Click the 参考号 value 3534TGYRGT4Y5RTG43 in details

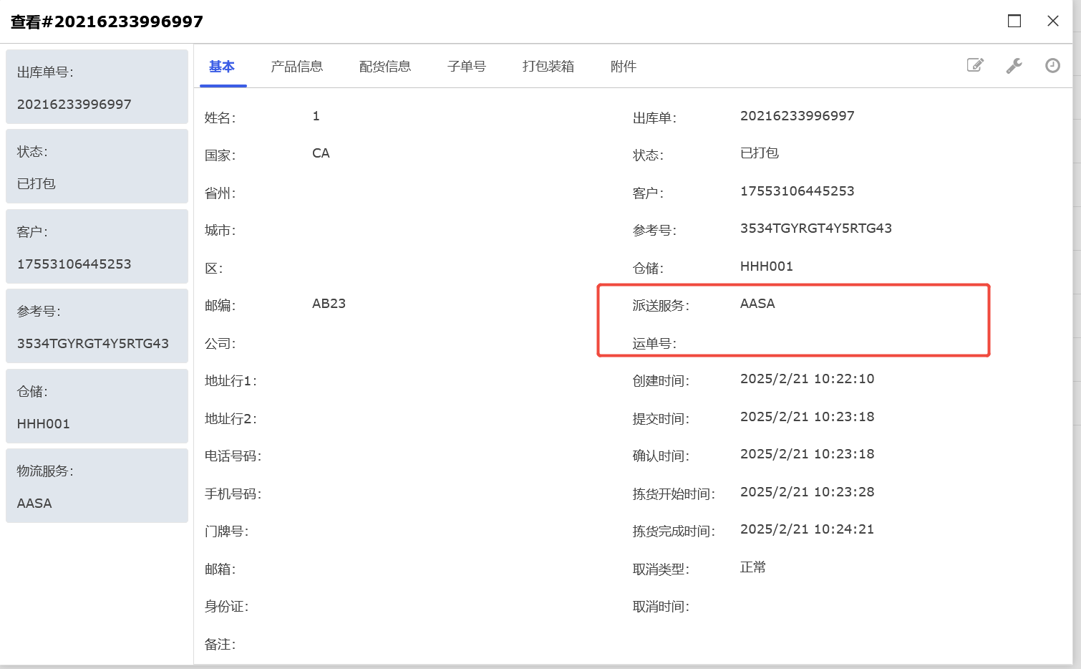coord(816,228)
